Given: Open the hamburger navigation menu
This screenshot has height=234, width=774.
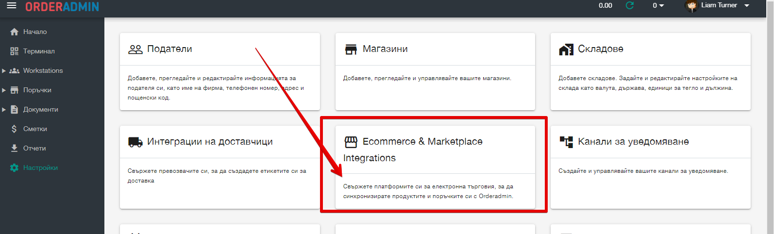Looking at the screenshot, I should click(x=12, y=6).
